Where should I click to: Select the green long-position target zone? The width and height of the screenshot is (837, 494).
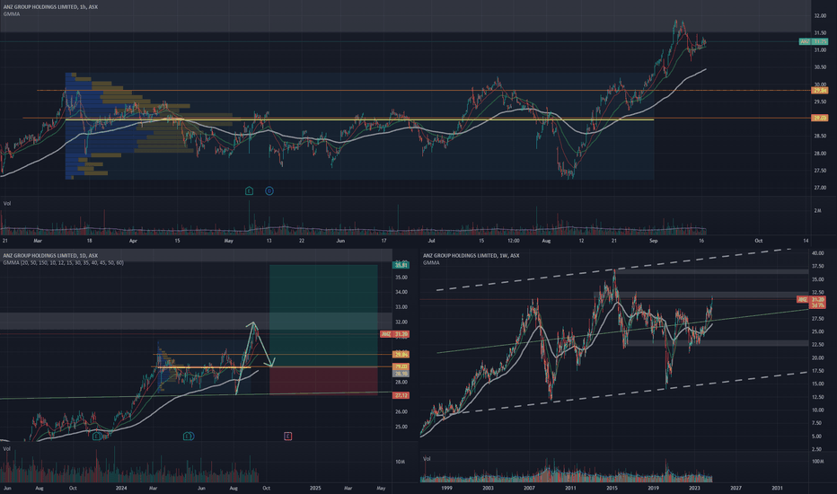tap(323, 315)
